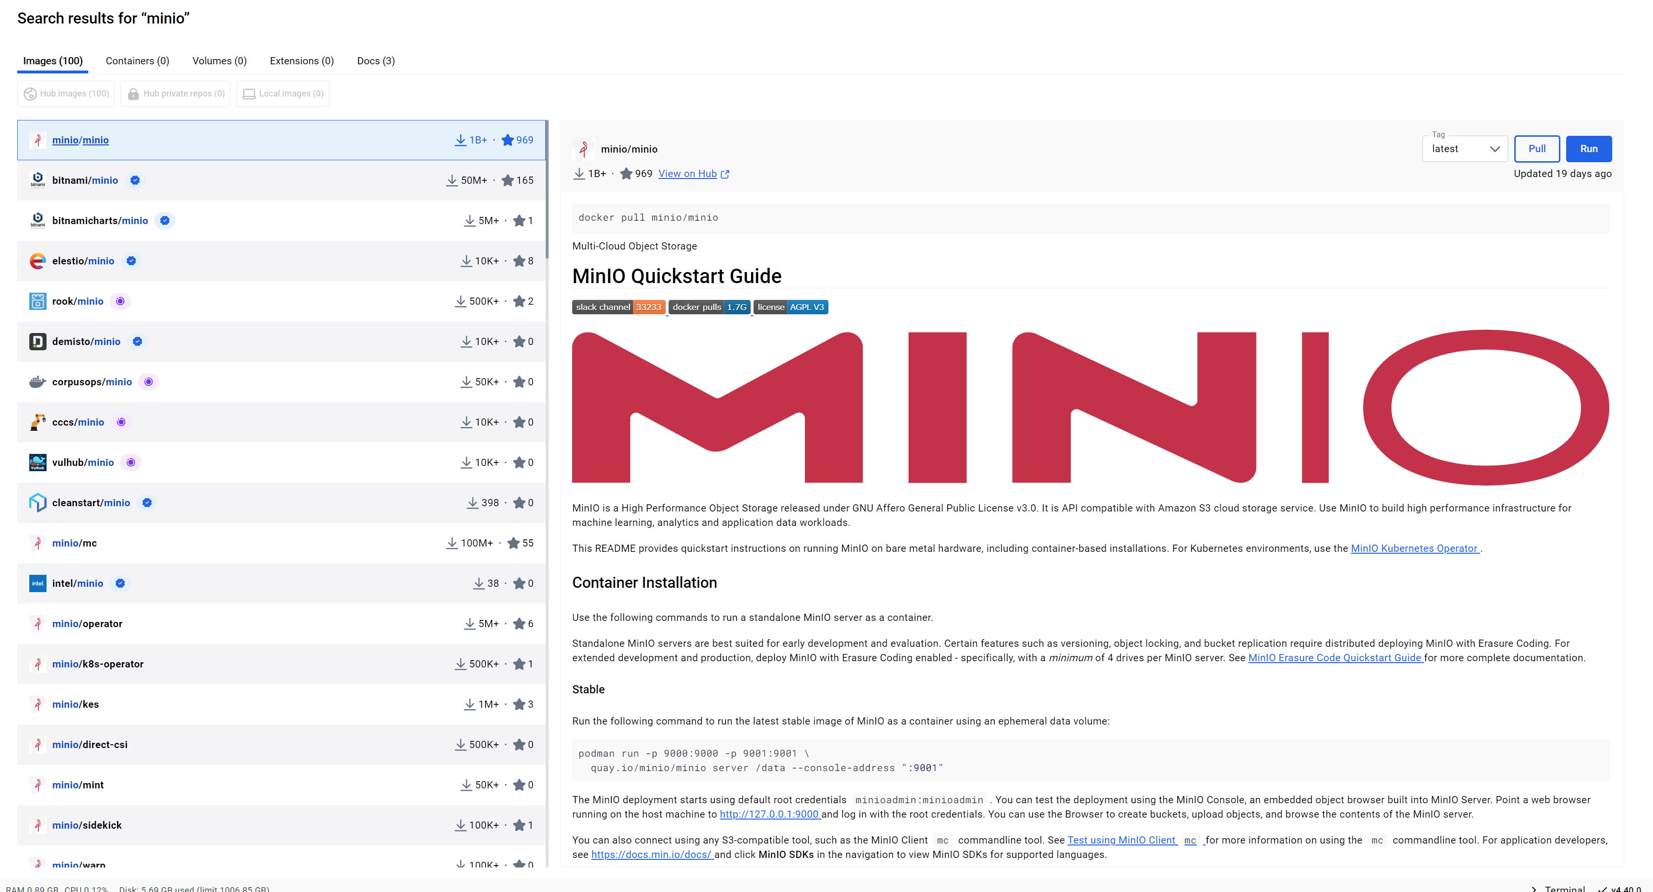Click the cleanstart logo icon
Image resolution: width=1653 pixels, height=892 pixels.
click(x=38, y=502)
